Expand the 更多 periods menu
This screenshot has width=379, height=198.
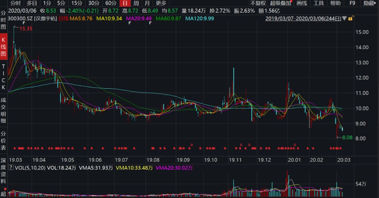click(x=161, y=3)
